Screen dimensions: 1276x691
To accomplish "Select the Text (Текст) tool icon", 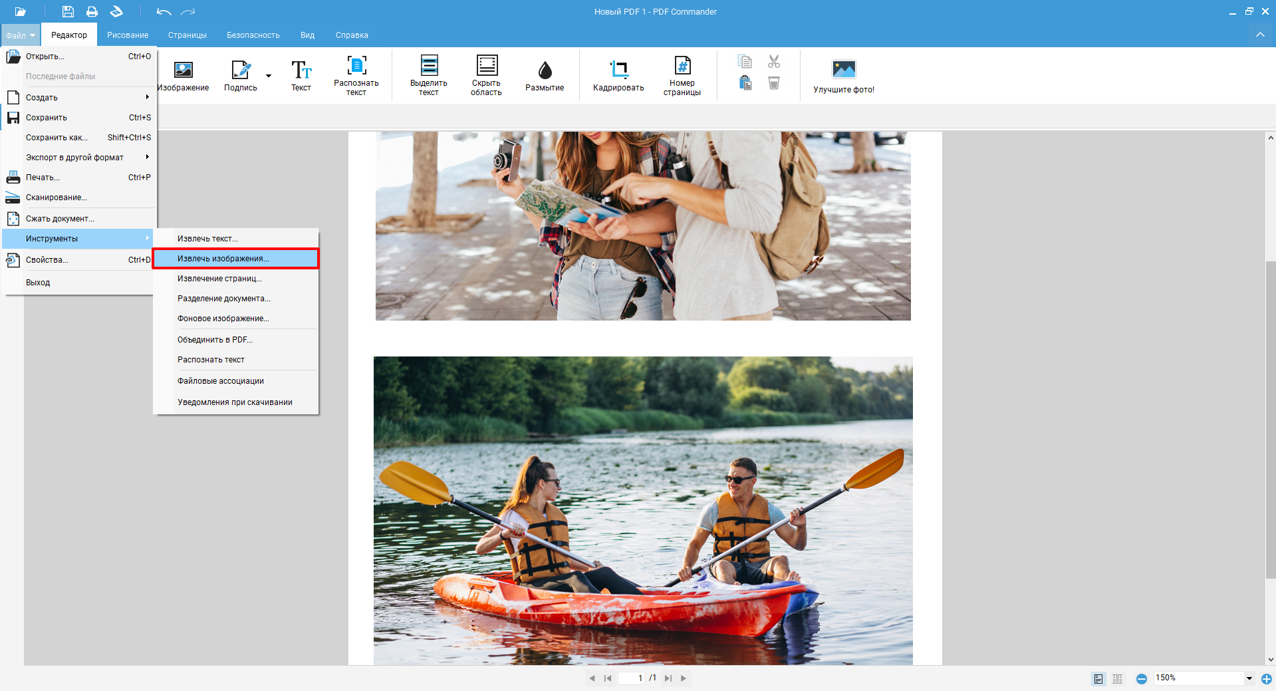I will [x=301, y=69].
